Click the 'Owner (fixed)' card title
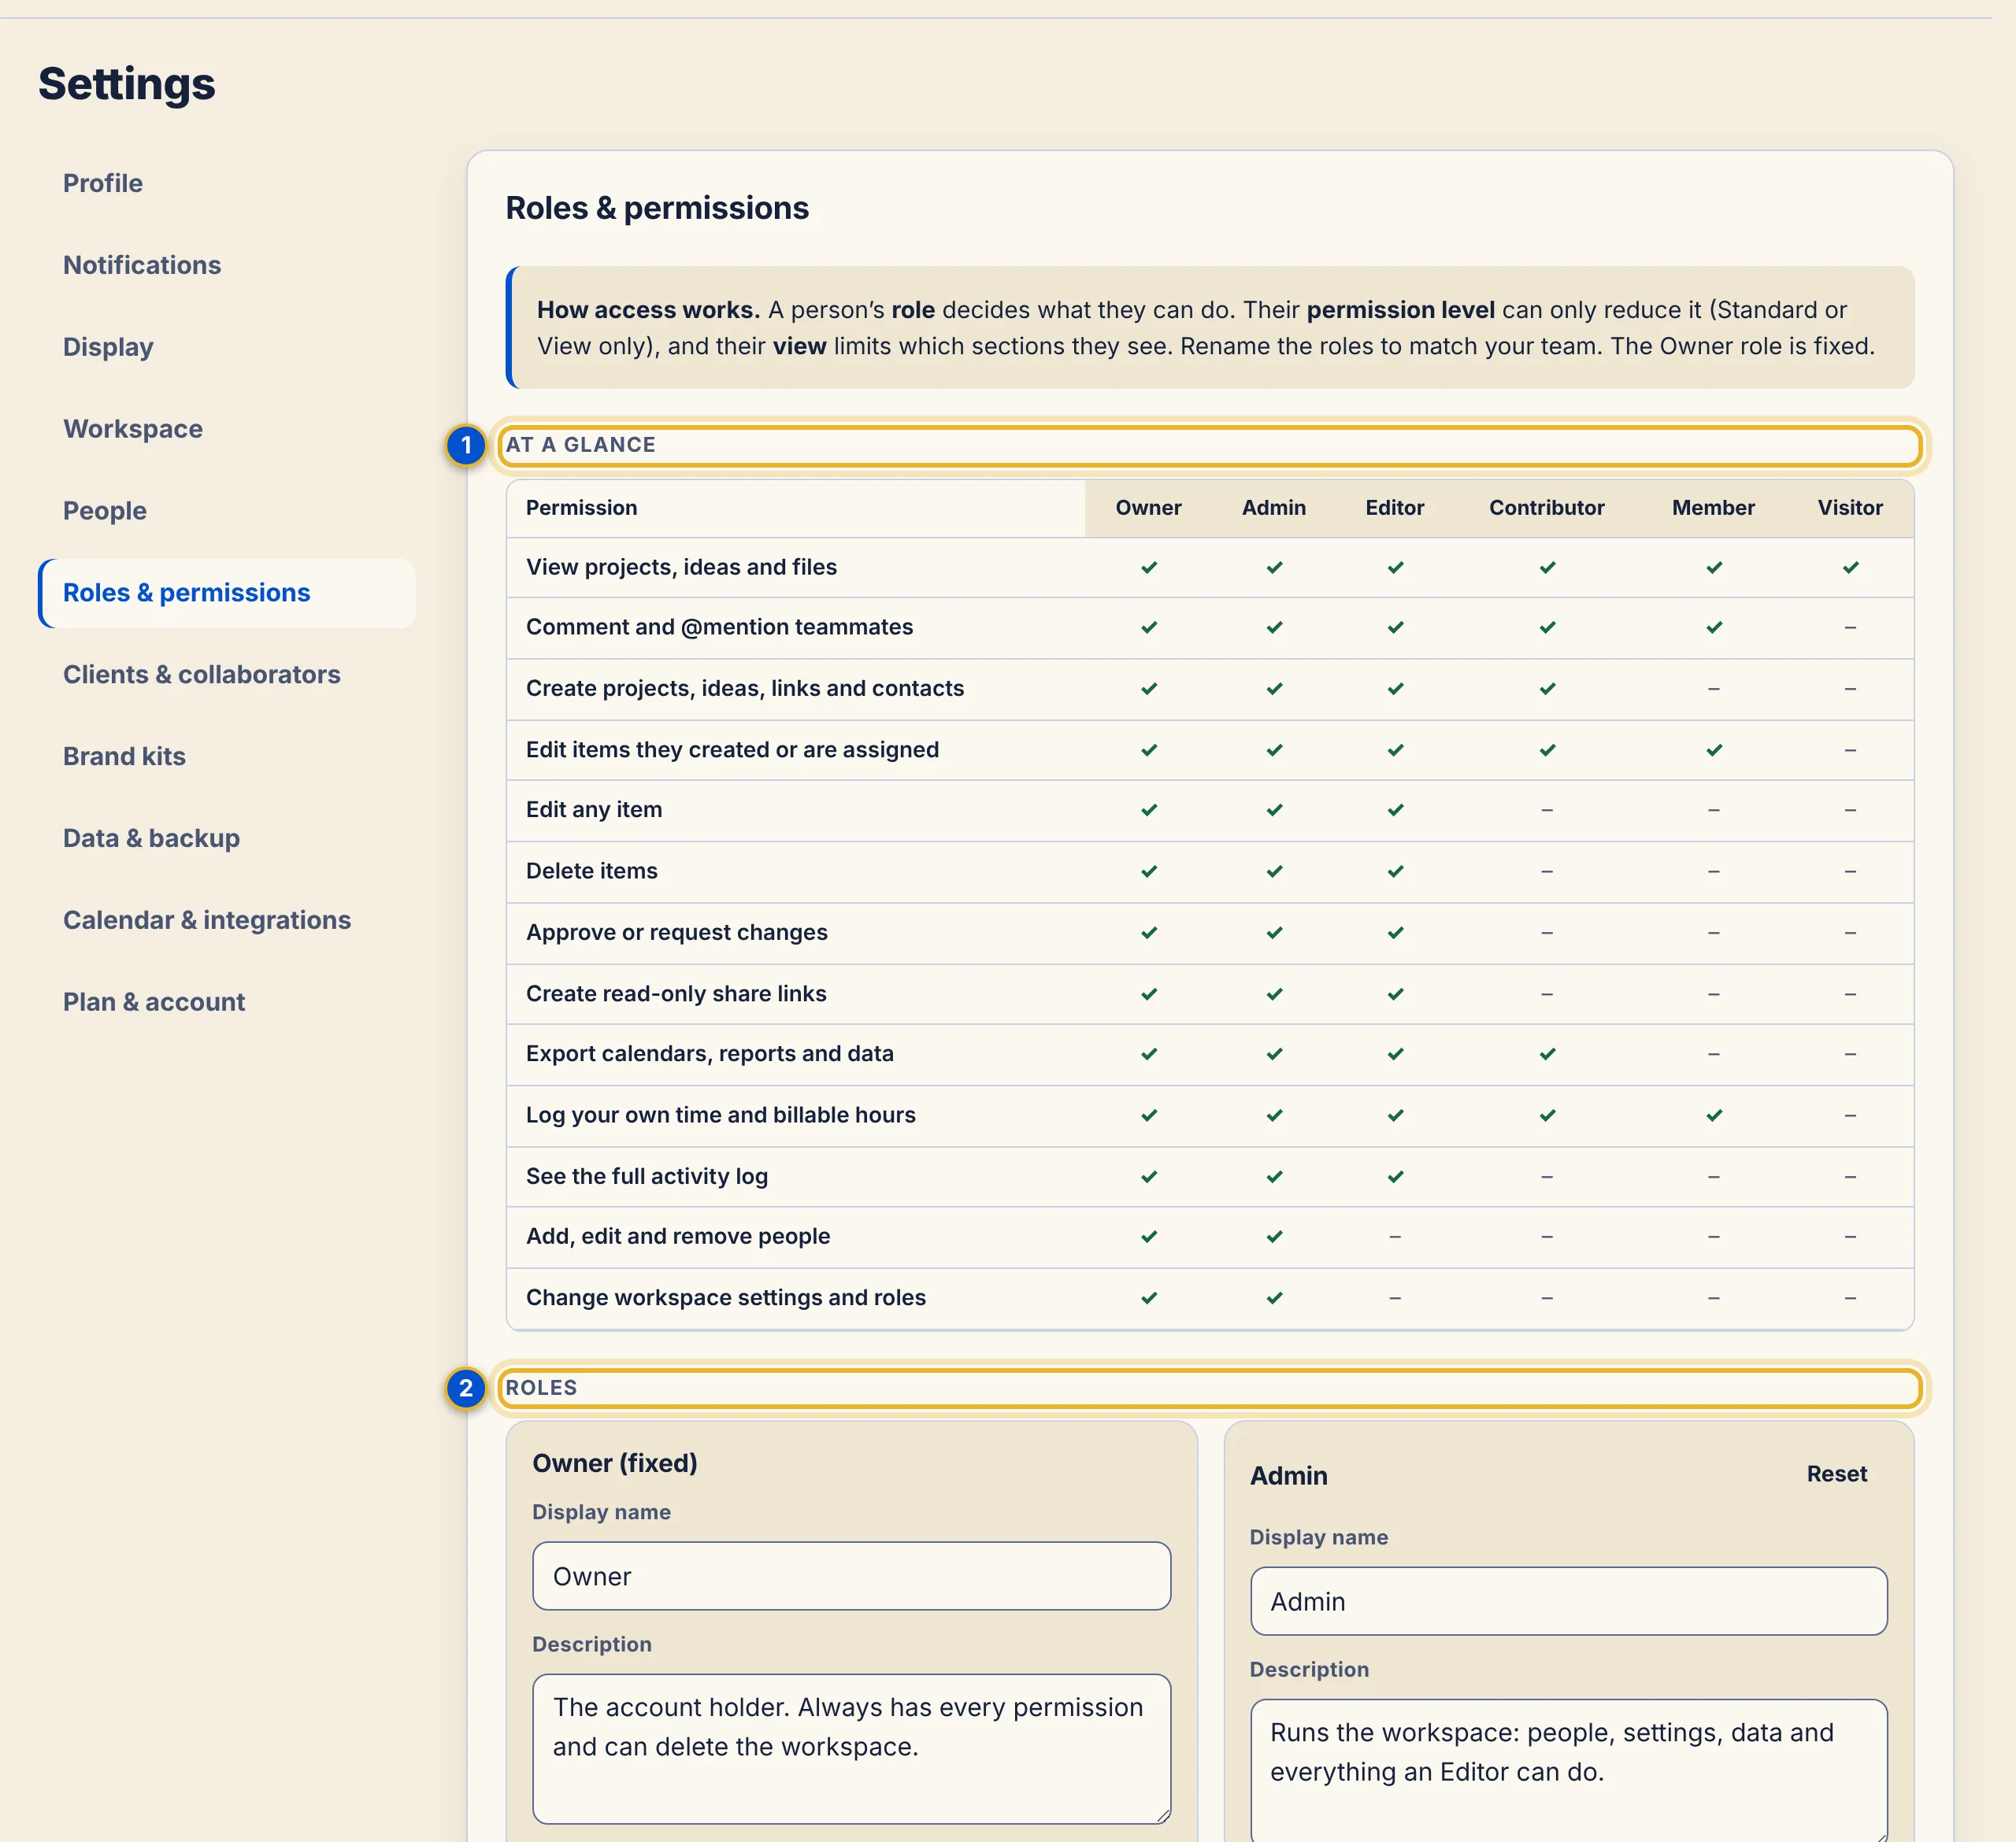 615,1463
